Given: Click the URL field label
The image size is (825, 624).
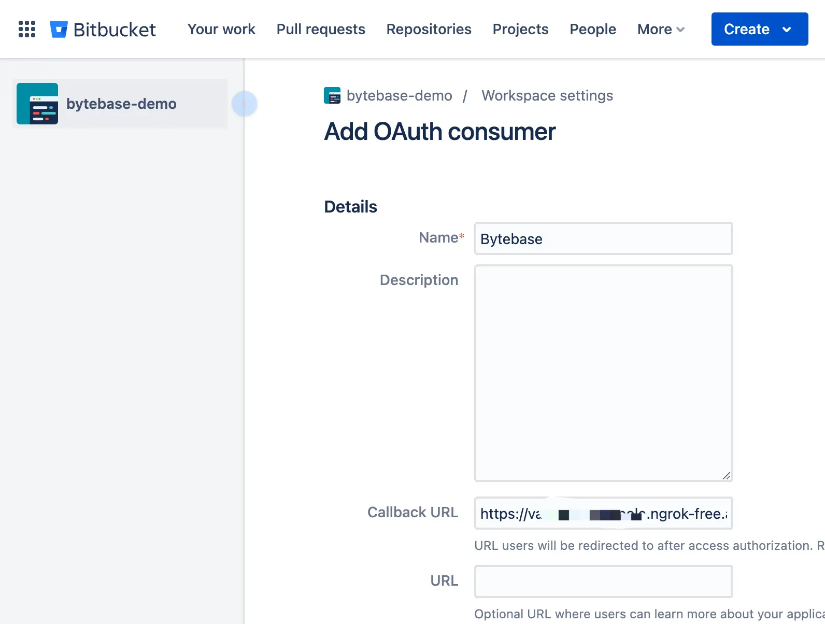Looking at the screenshot, I should (444, 580).
